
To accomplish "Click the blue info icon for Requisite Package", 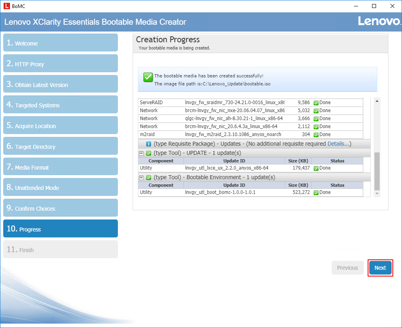I will click(x=148, y=144).
